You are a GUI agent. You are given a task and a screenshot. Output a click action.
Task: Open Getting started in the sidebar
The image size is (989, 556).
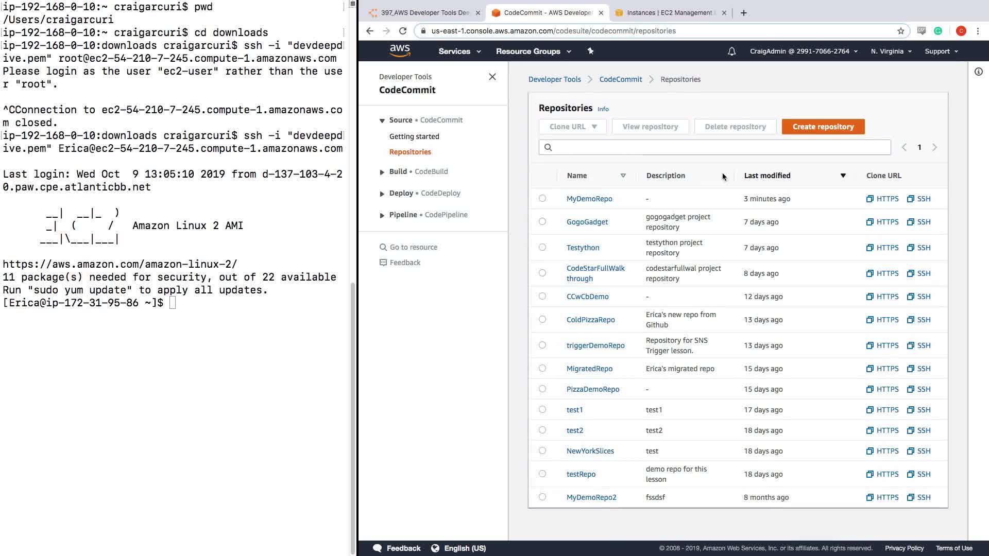tap(414, 136)
